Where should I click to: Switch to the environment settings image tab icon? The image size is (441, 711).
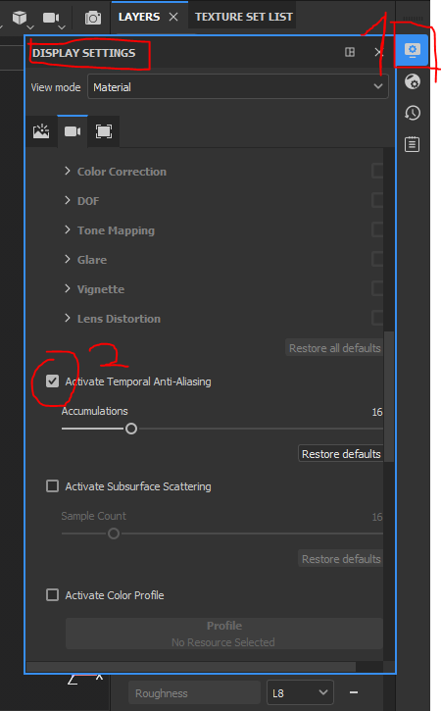41,131
